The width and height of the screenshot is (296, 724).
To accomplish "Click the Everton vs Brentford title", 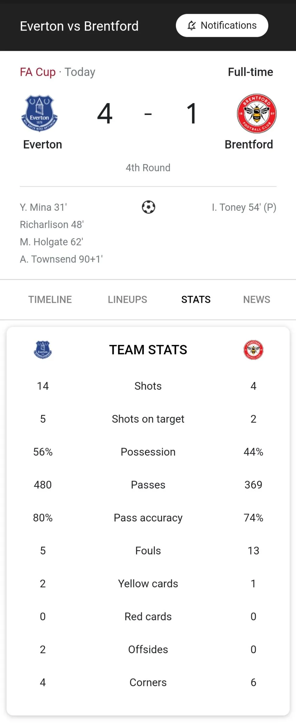I will tap(79, 26).
